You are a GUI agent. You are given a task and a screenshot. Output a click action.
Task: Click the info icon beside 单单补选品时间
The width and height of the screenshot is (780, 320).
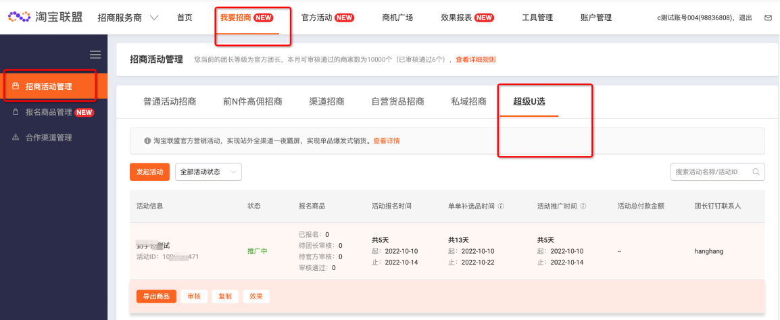point(501,206)
